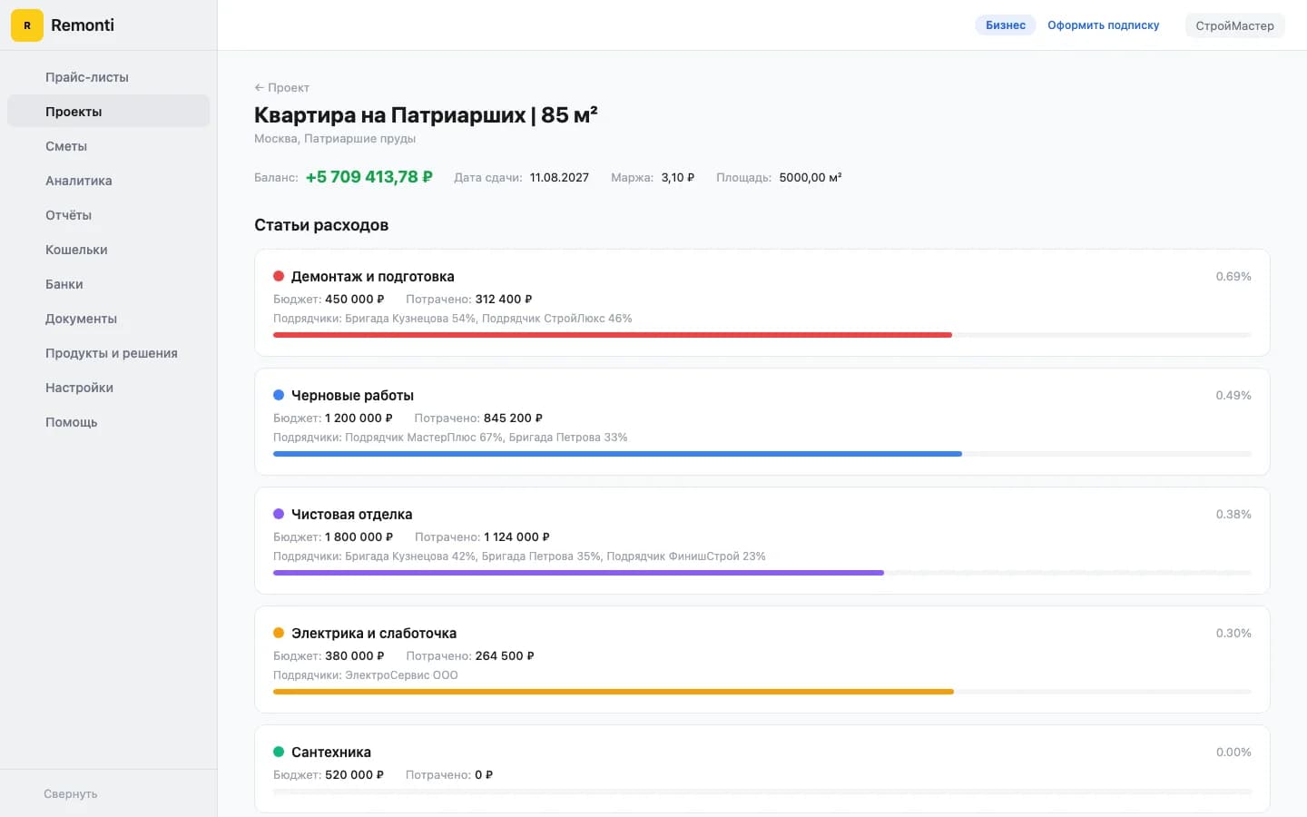This screenshot has height=817, width=1307.
Task: Click the Remonti logo icon
Action: [26, 25]
